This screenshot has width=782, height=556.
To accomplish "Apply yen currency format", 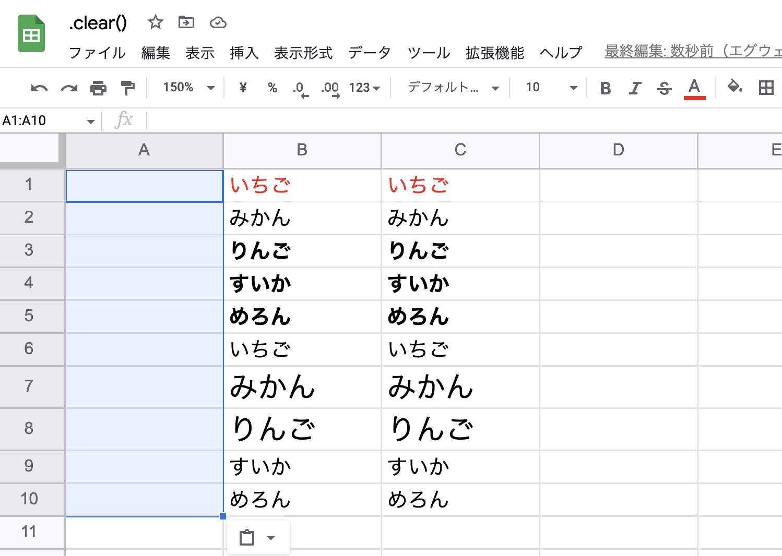I will click(243, 88).
